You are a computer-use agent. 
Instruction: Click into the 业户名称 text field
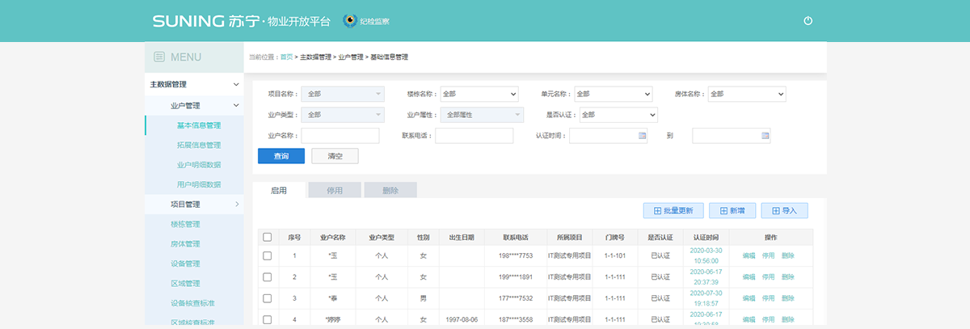coord(340,136)
